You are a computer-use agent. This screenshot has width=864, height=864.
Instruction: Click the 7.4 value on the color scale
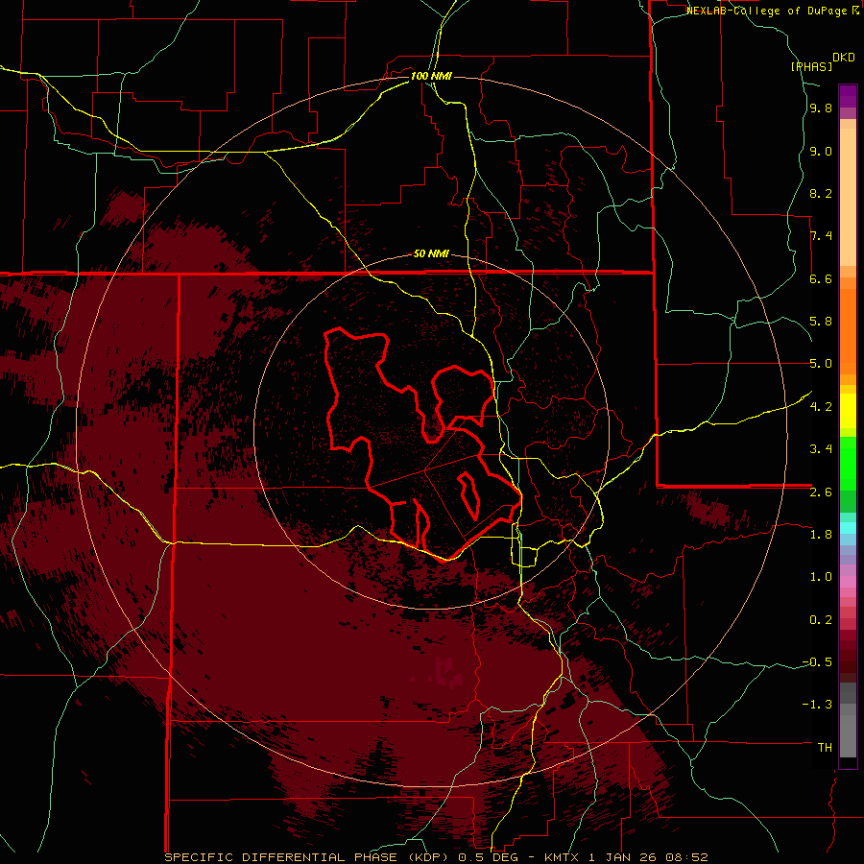tap(821, 236)
